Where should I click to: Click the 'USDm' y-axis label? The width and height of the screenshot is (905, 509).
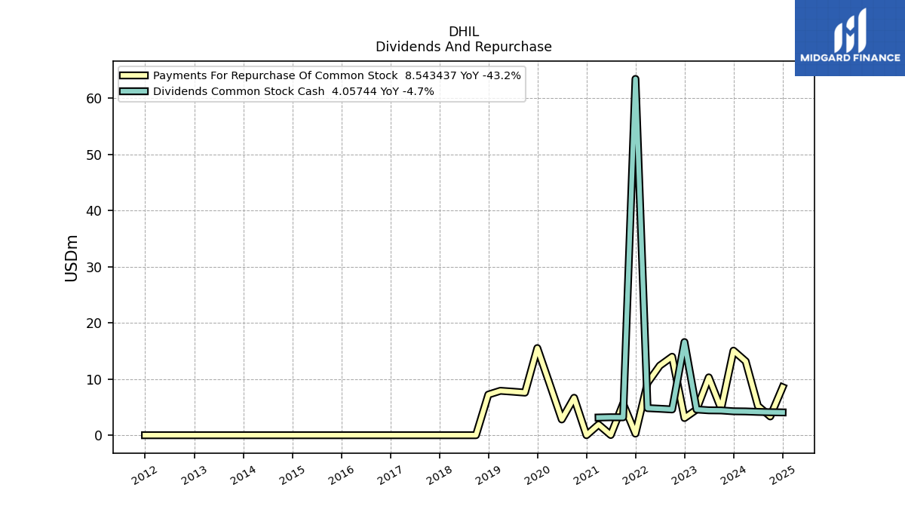tap(72, 258)
